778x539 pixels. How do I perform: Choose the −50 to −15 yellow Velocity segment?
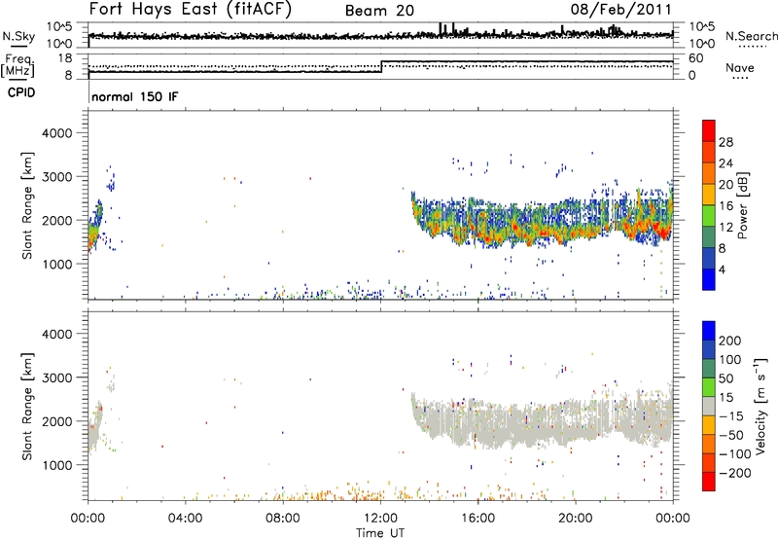[x=709, y=425]
